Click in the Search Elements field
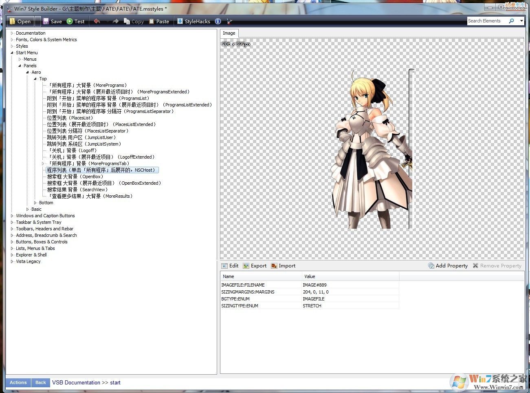The image size is (530, 393). coord(487,21)
